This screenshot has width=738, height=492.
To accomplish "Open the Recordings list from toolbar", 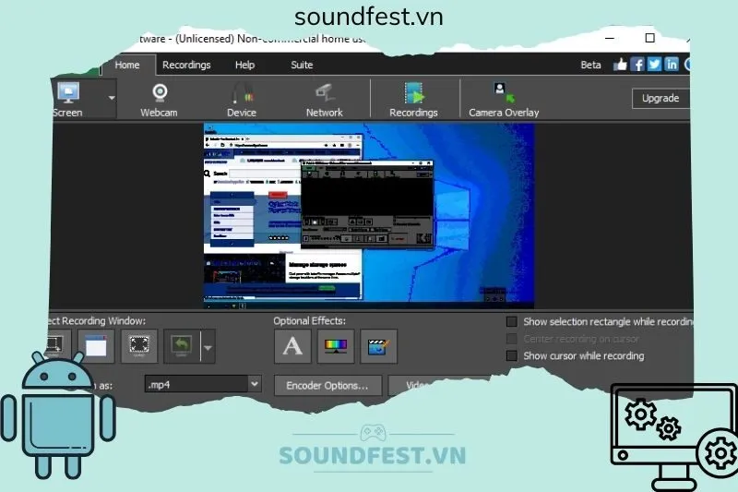I will pos(413,99).
